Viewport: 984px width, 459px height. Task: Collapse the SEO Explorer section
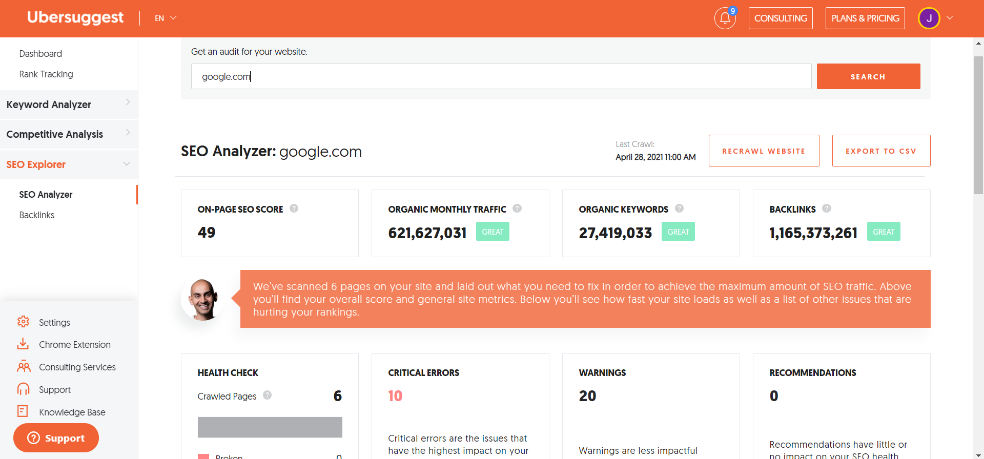pos(69,164)
